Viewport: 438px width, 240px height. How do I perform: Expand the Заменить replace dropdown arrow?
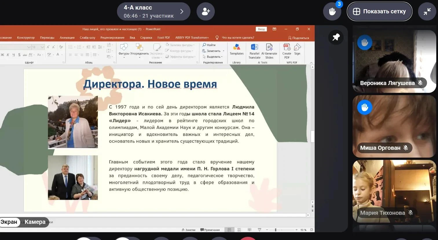223,51
